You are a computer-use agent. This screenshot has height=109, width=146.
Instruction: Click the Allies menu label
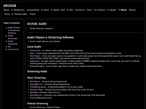point(46,10)
